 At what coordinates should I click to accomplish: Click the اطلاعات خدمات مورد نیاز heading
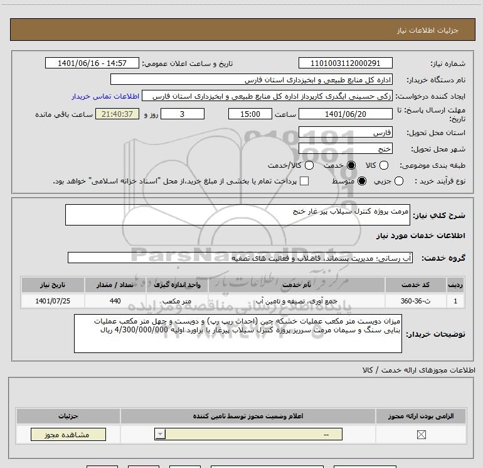(x=420, y=236)
